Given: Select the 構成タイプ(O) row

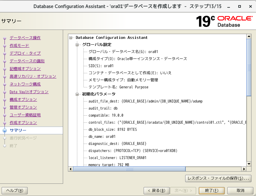Looking at the screenshot, I should click(x=137, y=59).
